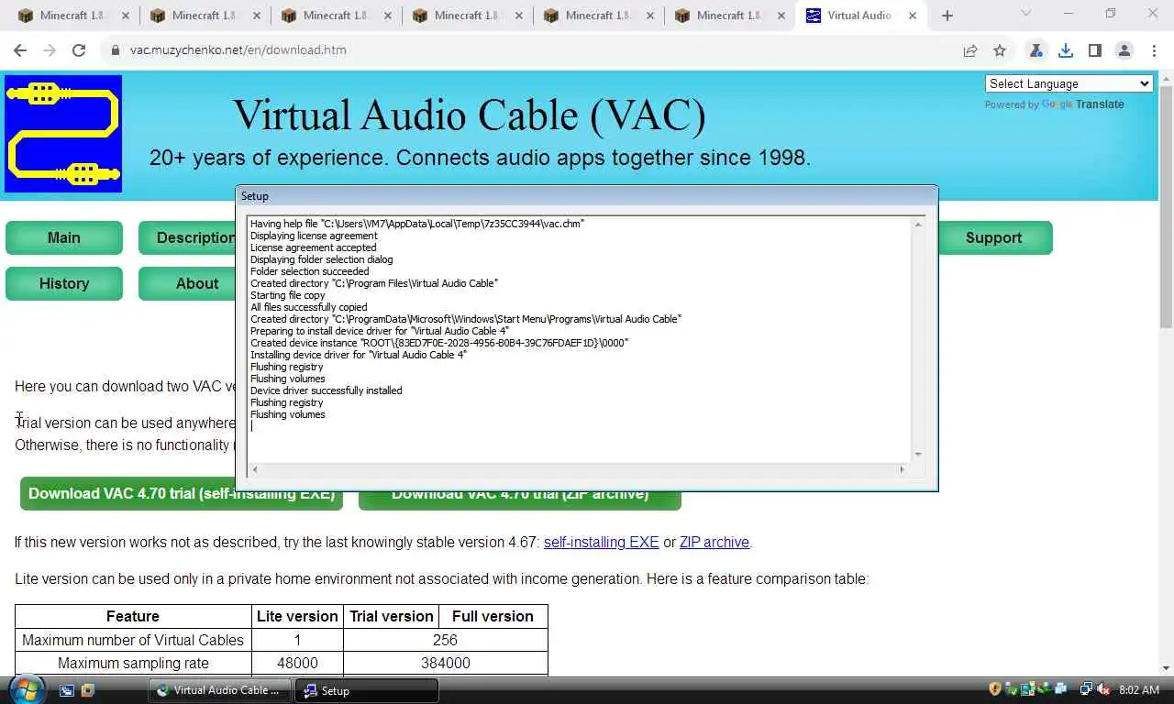The height and width of the screenshot is (704, 1174).
Task: Click log line 'Device driver successfully installed'
Action: [327, 390]
